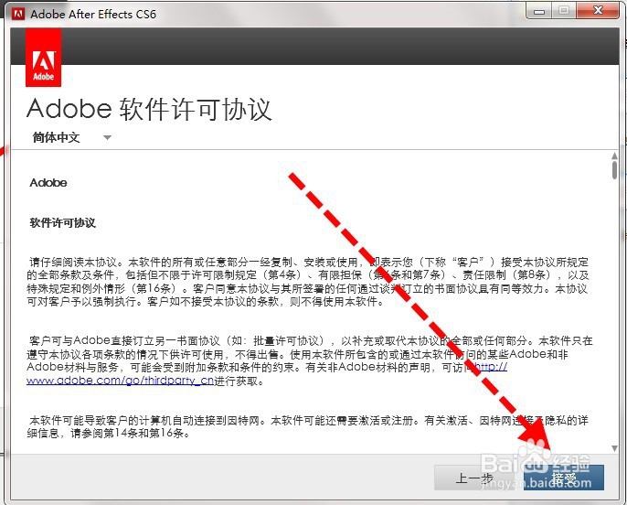627x505 pixels.
Task: Click the paragraph starting 本软件可能导致客户
Action: click(x=308, y=426)
